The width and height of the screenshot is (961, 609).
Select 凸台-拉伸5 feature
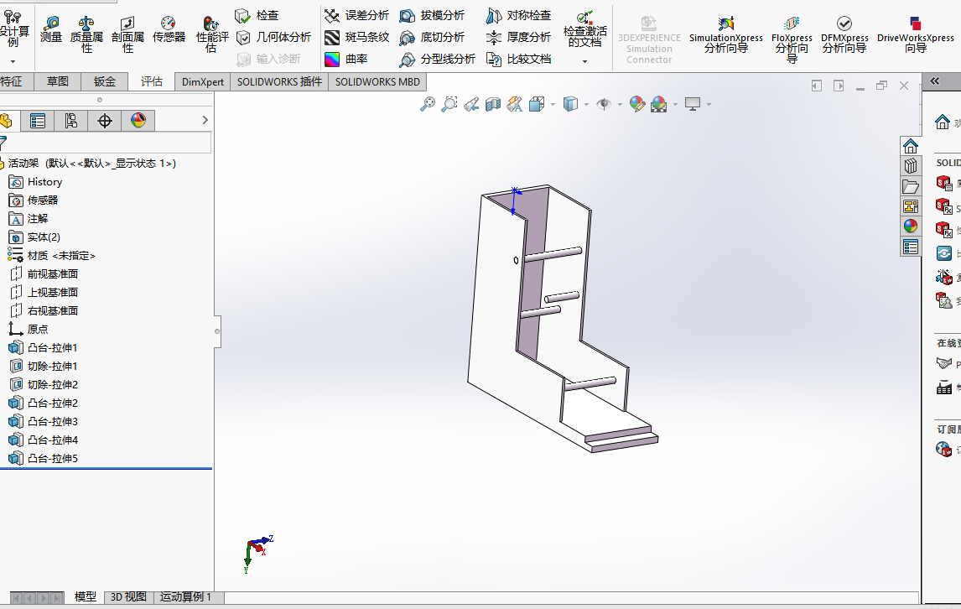(43, 458)
